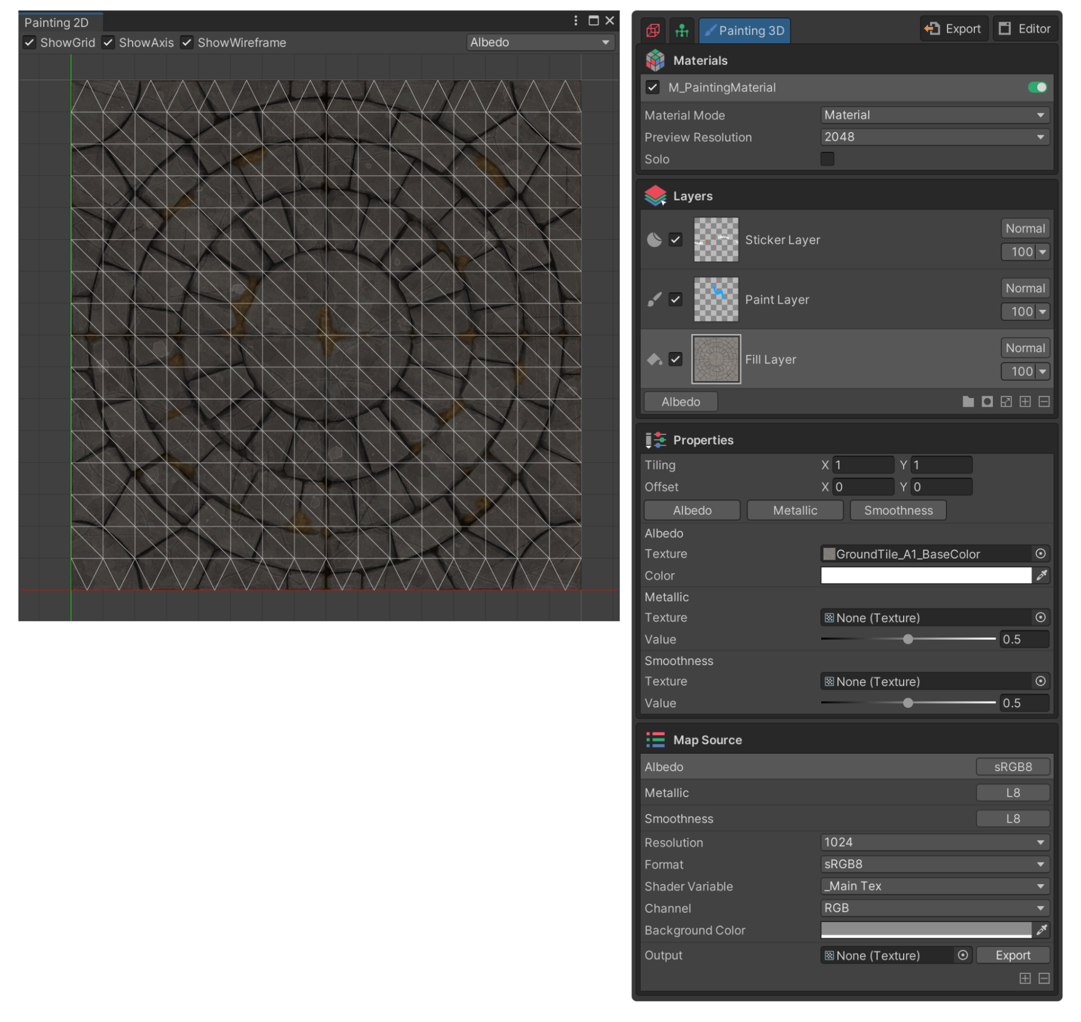Image resolution: width=1081 pixels, height=1022 pixels.
Task: Click the minus icon in the Layers footer
Action: click(x=1044, y=401)
